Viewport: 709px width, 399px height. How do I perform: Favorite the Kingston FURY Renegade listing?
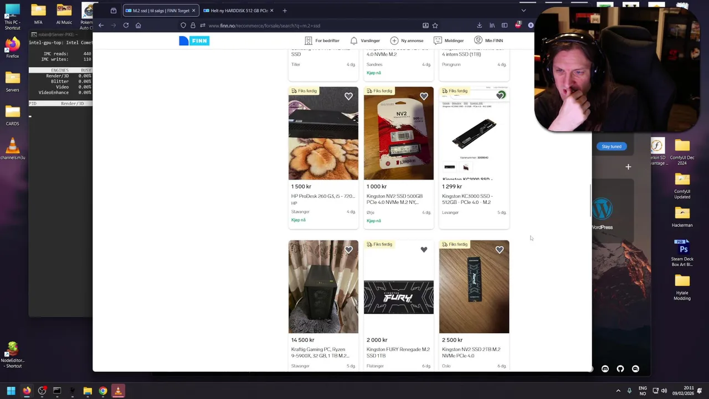[x=424, y=250]
